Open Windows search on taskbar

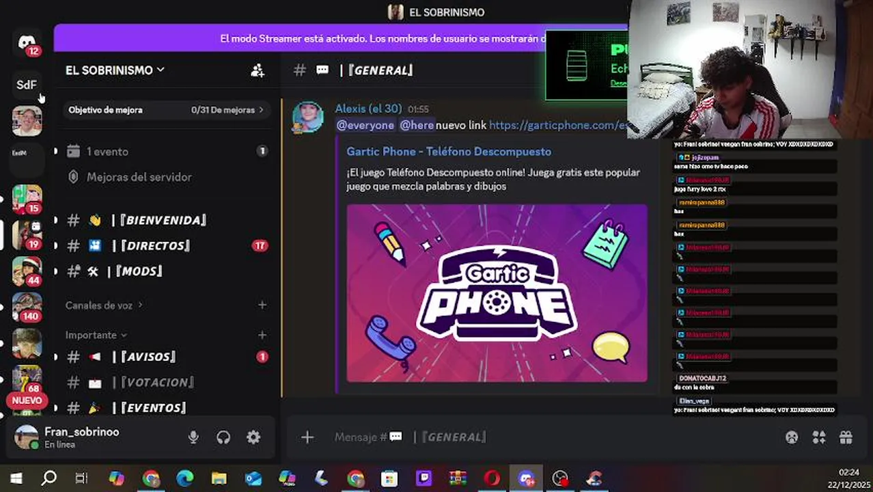[x=48, y=478]
